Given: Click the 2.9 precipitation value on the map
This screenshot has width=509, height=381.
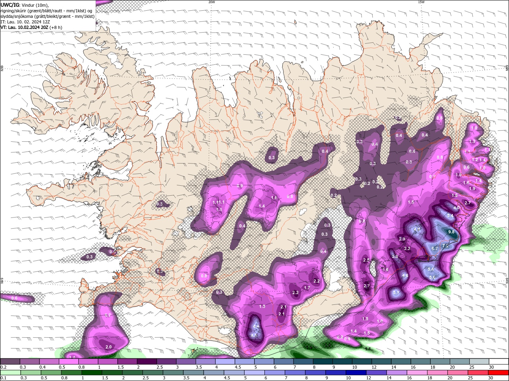Looking at the screenshot, I should 402,239.
